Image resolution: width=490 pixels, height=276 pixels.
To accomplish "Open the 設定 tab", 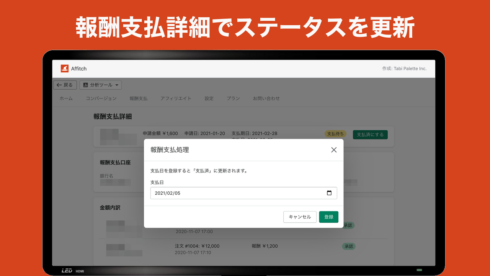I will [x=209, y=98].
